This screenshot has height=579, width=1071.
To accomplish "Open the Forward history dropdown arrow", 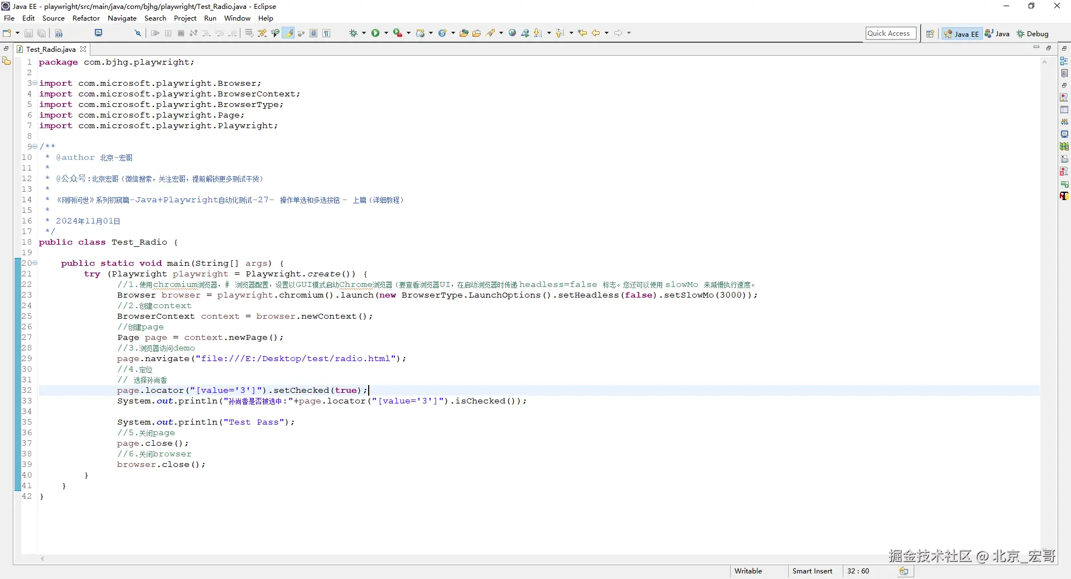I will (x=629, y=33).
